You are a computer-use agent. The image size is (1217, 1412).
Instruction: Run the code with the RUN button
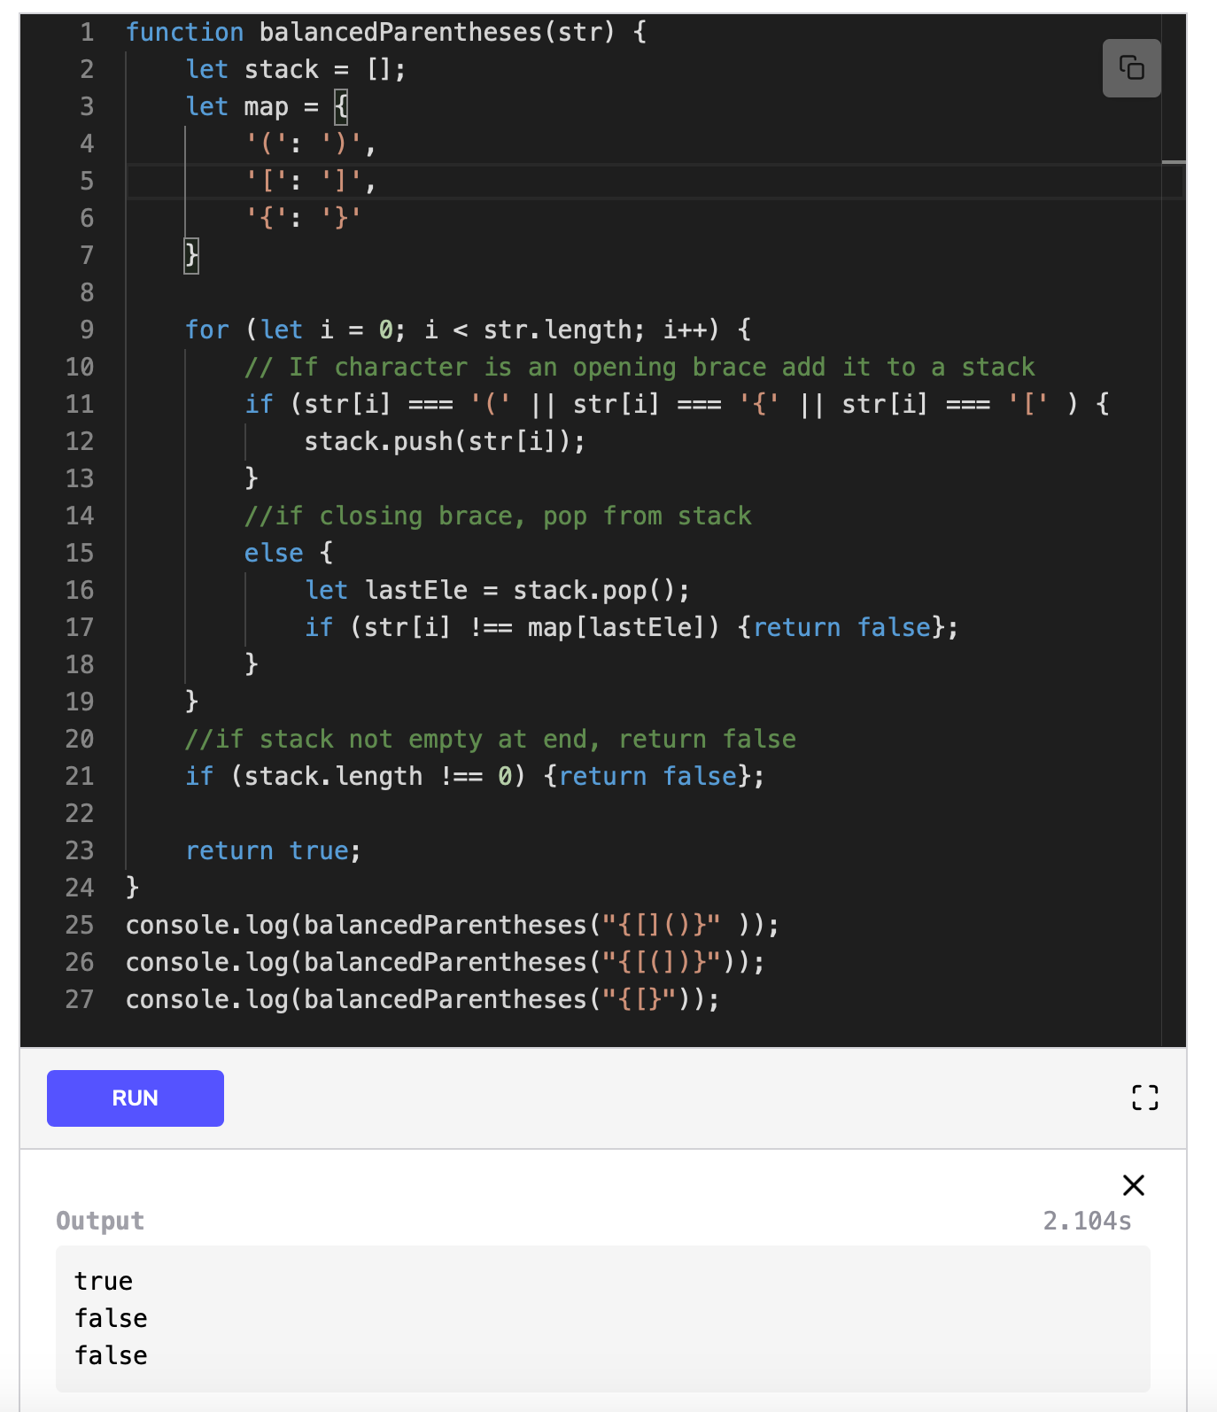pos(136,1098)
